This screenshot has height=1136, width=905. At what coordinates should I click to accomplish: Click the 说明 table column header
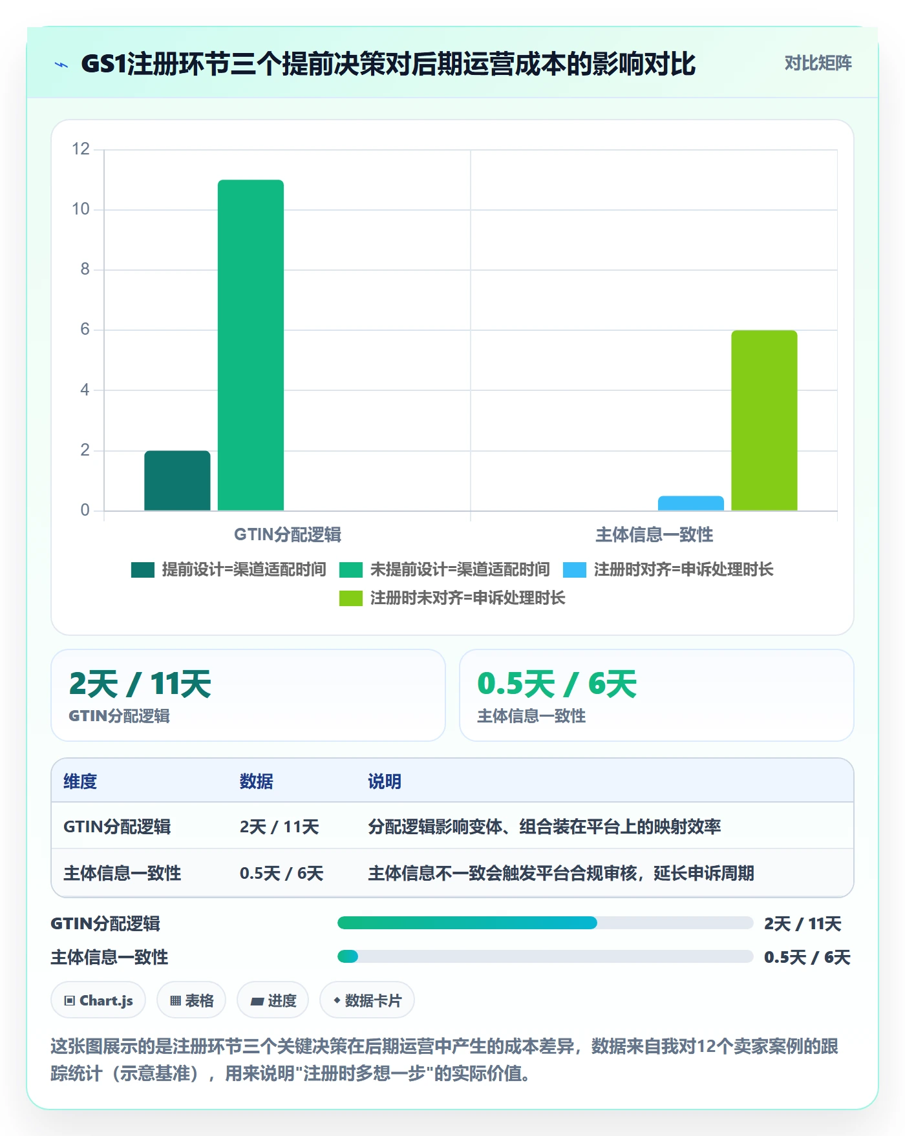click(385, 781)
